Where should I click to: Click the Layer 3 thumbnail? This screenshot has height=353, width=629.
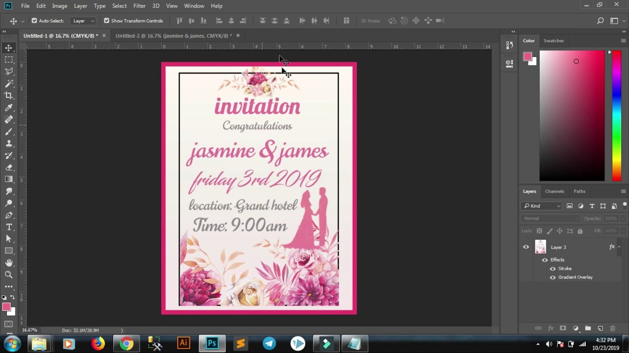click(x=540, y=247)
